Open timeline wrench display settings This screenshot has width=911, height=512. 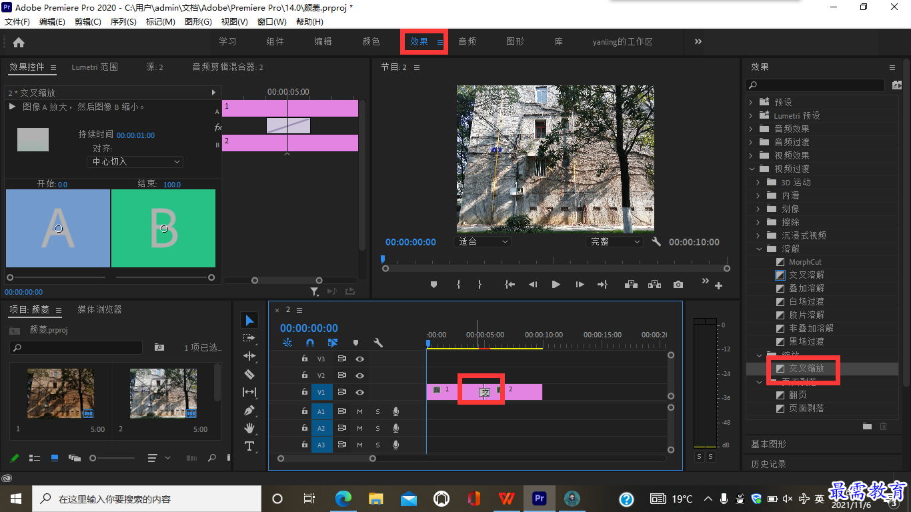coord(378,343)
